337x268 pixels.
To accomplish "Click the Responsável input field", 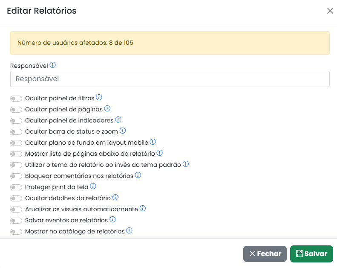I will (x=170, y=79).
